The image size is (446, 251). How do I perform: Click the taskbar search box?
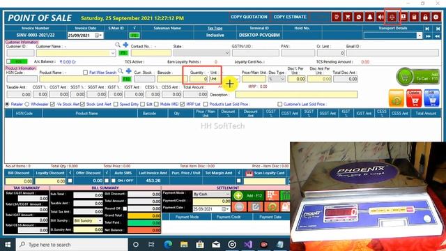(x=72, y=245)
